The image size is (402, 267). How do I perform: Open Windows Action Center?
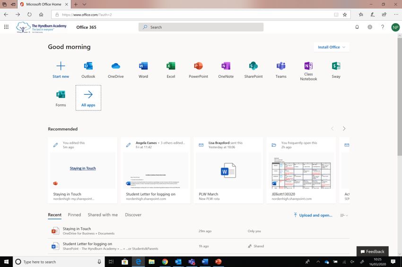(x=393, y=262)
